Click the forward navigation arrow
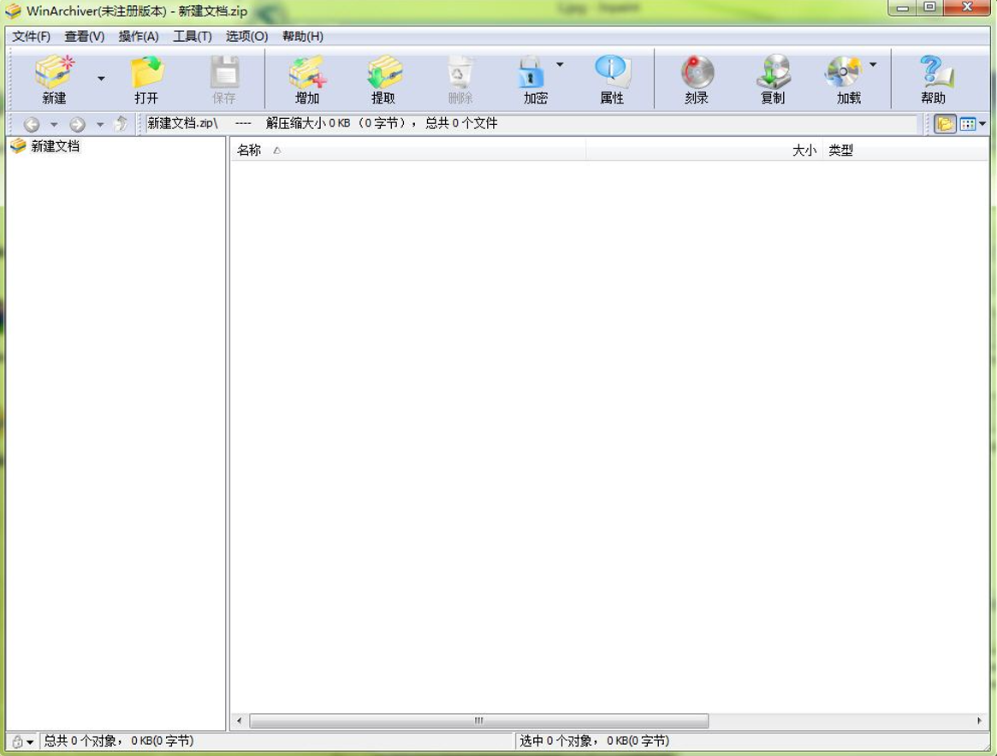This screenshot has height=756, width=997. pyautogui.click(x=78, y=125)
